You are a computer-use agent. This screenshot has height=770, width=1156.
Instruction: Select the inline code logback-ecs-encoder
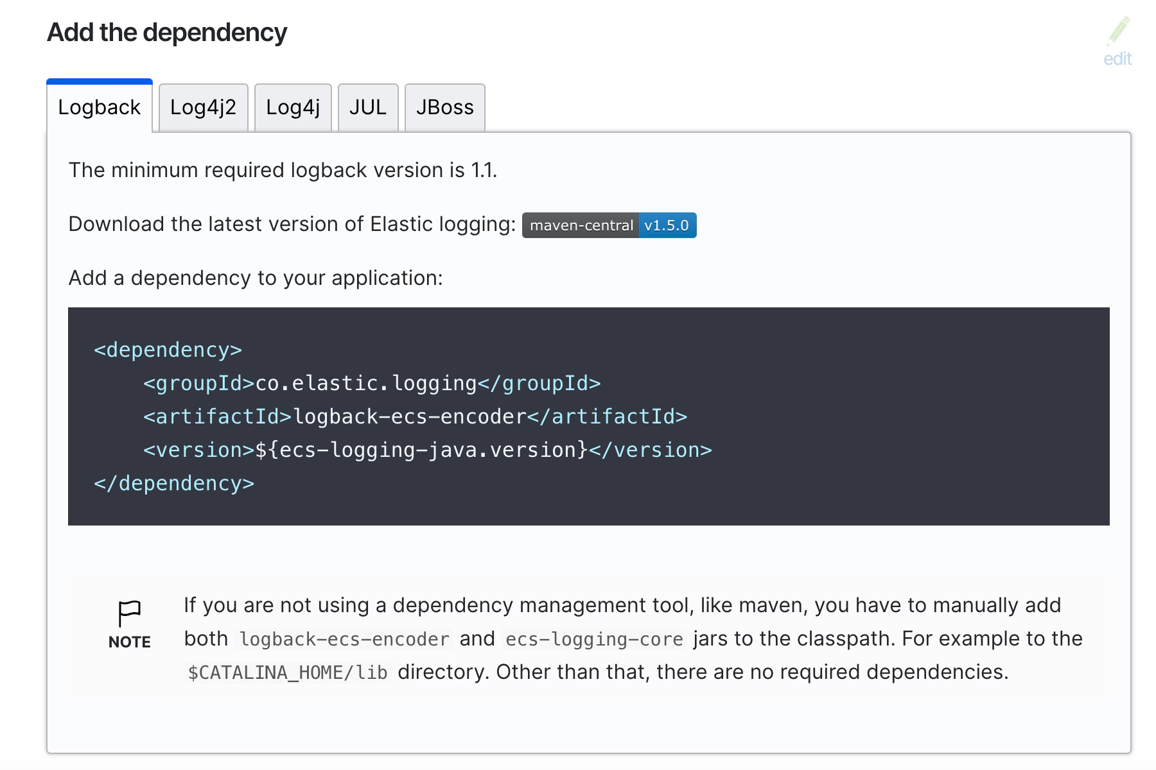pos(344,639)
